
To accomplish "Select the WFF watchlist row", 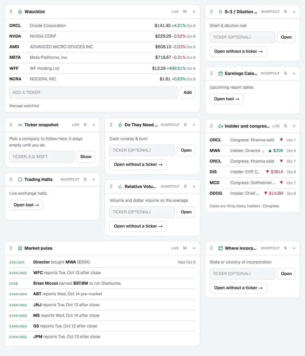I will [102, 68].
